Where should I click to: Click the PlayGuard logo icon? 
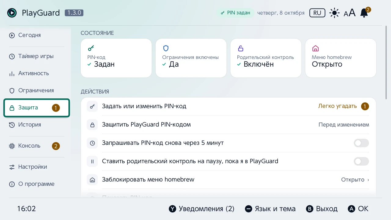(12, 13)
